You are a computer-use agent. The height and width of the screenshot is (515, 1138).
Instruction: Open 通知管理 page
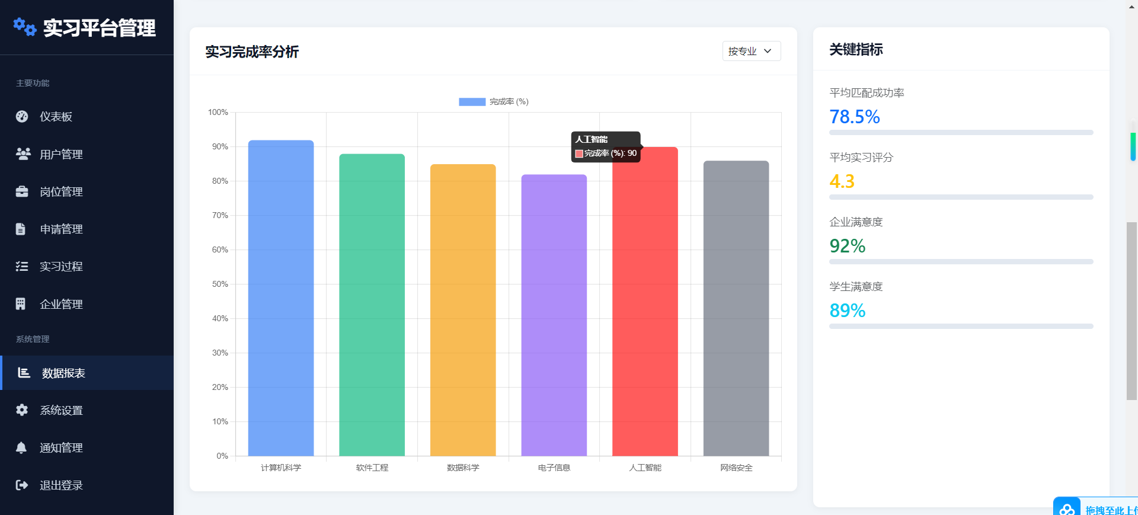pos(87,447)
